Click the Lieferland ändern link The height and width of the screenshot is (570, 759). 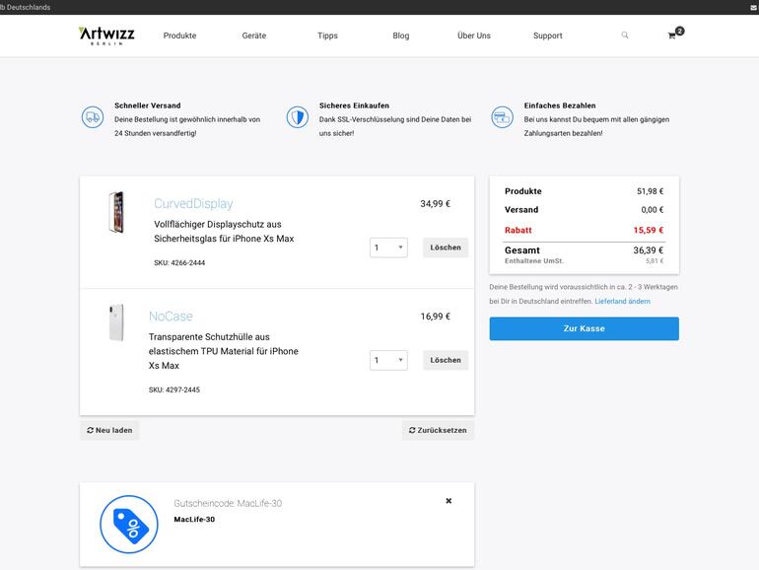(x=622, y=301)
